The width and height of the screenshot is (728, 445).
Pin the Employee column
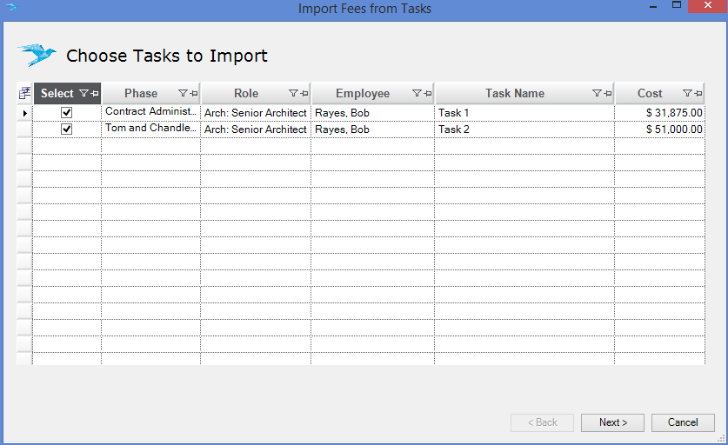[428, 93]
